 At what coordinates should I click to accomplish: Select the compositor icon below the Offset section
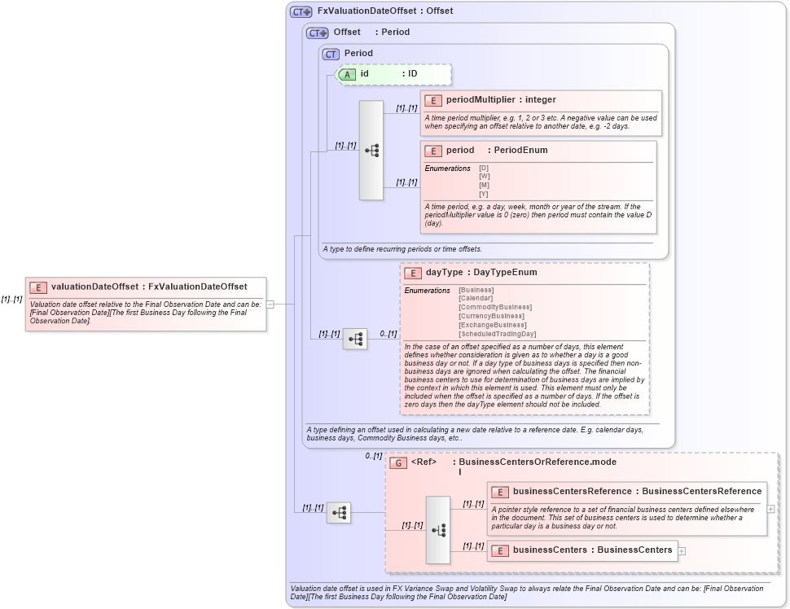(339, 513)
